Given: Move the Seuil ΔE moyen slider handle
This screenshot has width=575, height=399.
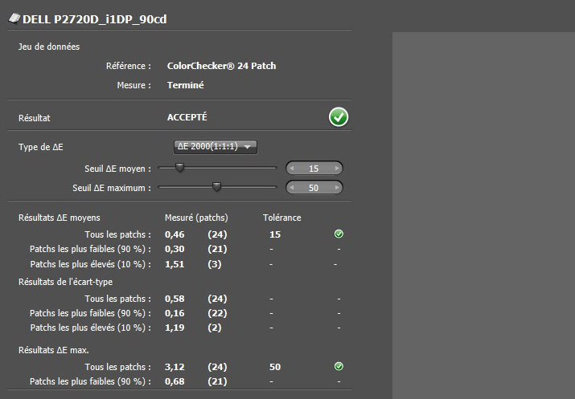Looking at the screenshot, I should click(x=179, y=168).
